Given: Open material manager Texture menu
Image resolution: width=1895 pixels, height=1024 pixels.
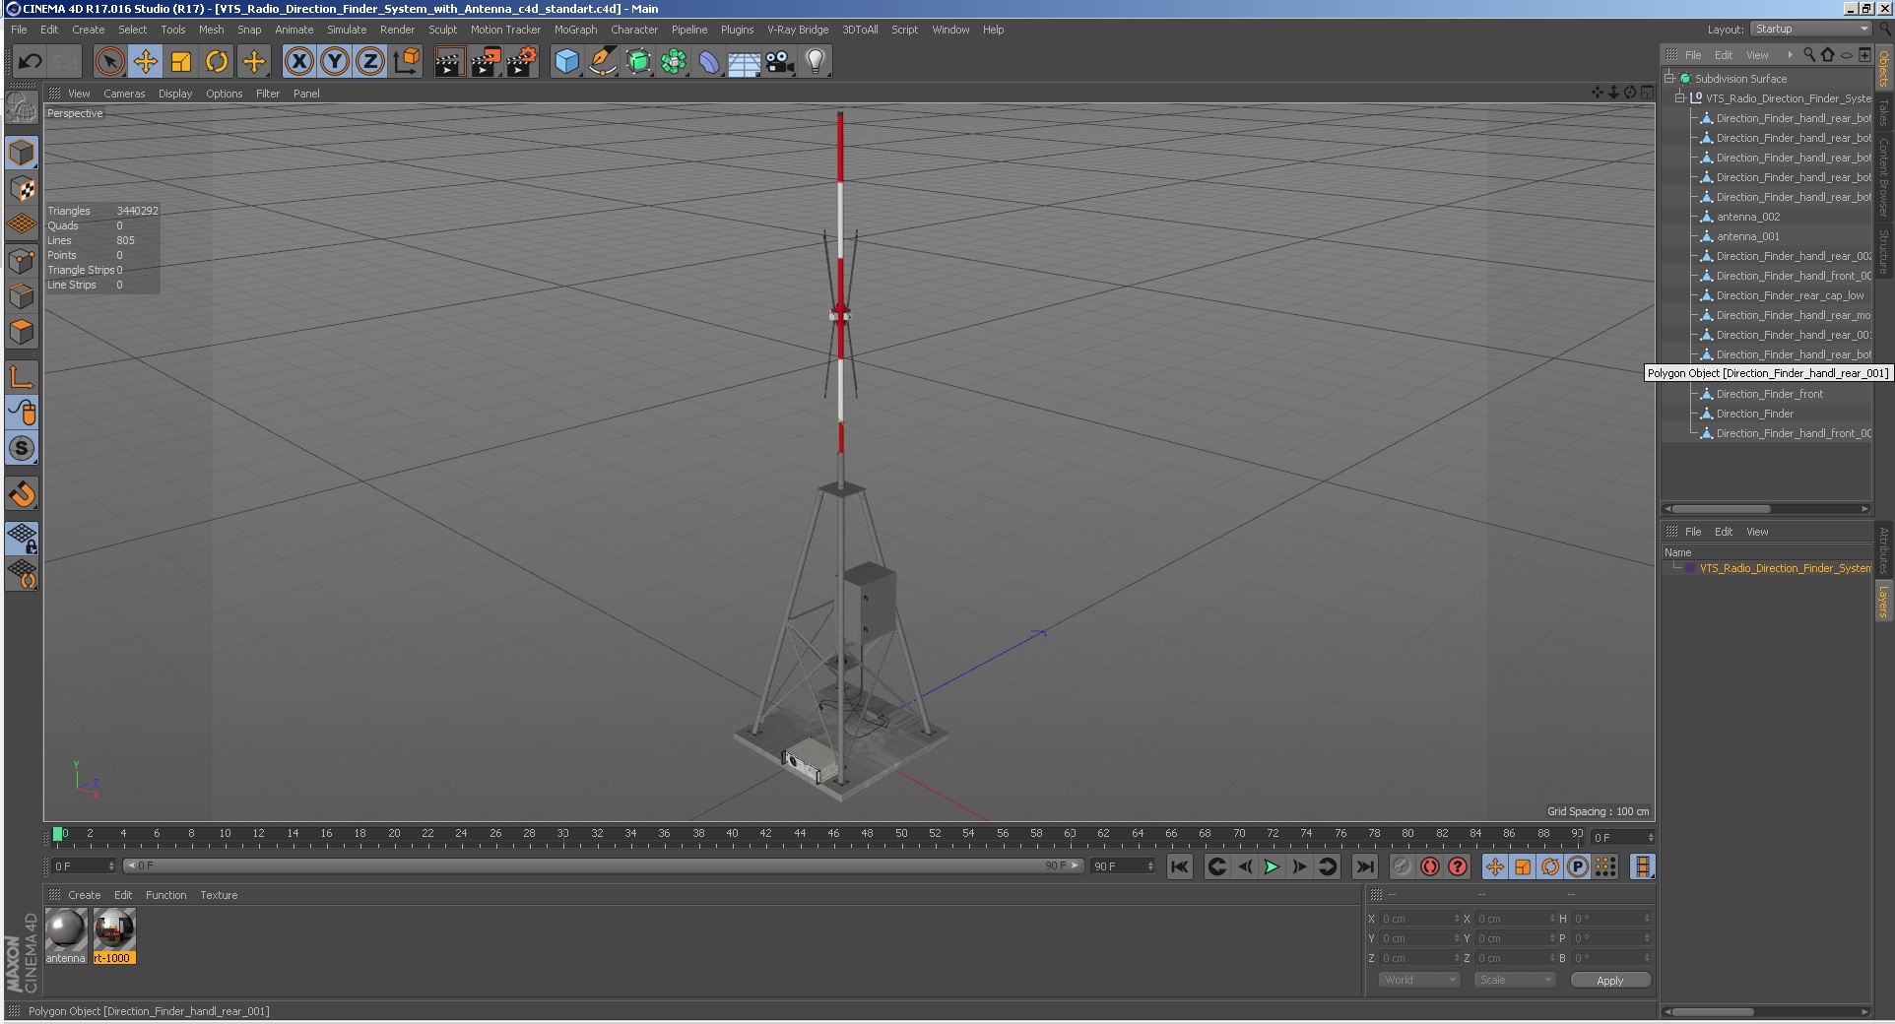Looking at the screenshot, I should click(219, 895).
